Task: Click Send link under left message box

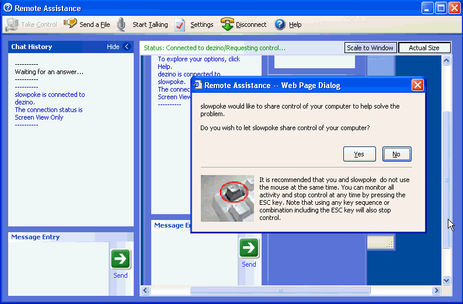Action: (x=120, y=275)
